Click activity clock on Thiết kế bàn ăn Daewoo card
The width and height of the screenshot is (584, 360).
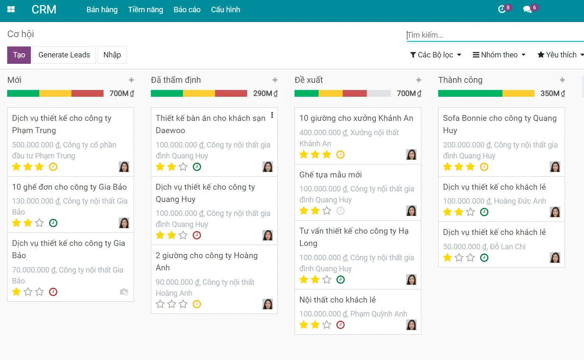coord(196,166)
